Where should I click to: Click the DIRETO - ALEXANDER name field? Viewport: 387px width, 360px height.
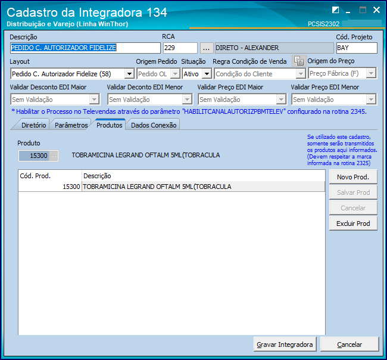pyautogui.click(x=274, y=48)
